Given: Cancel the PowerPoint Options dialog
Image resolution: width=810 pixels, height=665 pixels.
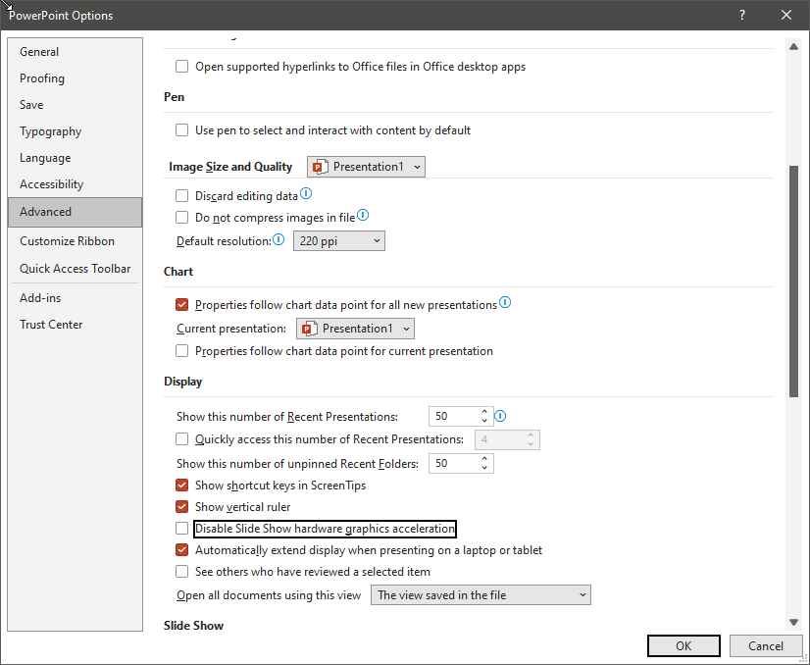Looking at the screenshot, I should (x=766, y=646).
